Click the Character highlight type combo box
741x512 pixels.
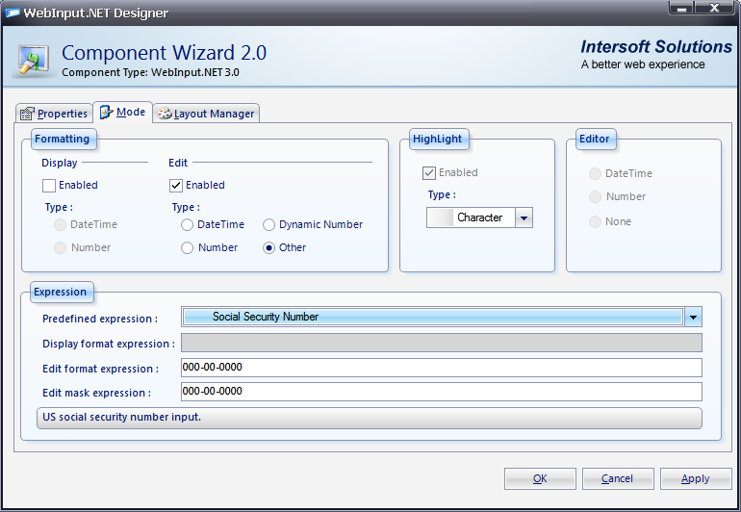472,218
